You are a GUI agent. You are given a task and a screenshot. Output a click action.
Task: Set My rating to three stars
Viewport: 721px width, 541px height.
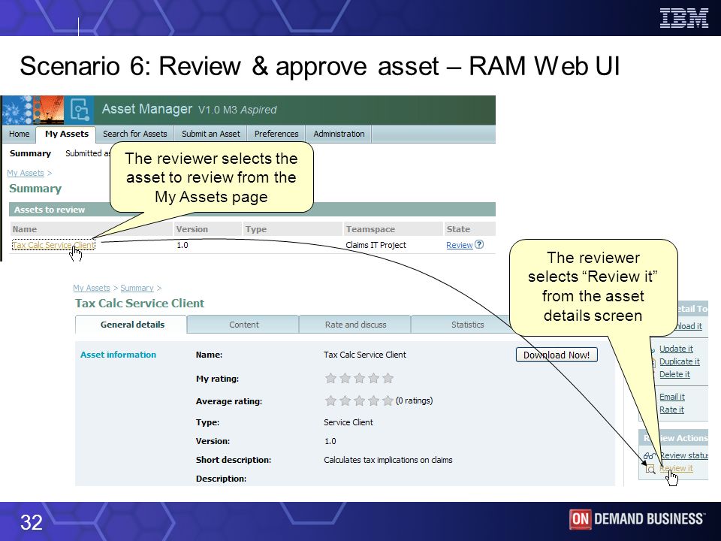[x=359, y=378]
